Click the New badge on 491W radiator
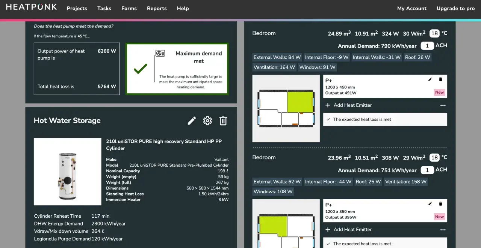The image size is (481, 248). coord(439,93)
